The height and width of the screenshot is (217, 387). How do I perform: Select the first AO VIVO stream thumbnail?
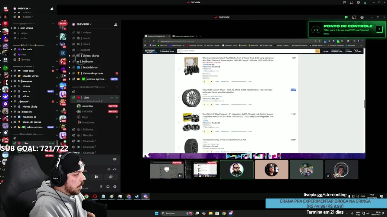[x=167, y=169]
